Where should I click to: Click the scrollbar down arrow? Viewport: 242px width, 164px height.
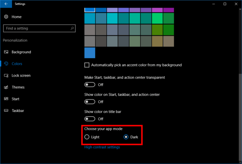(240, 162)
